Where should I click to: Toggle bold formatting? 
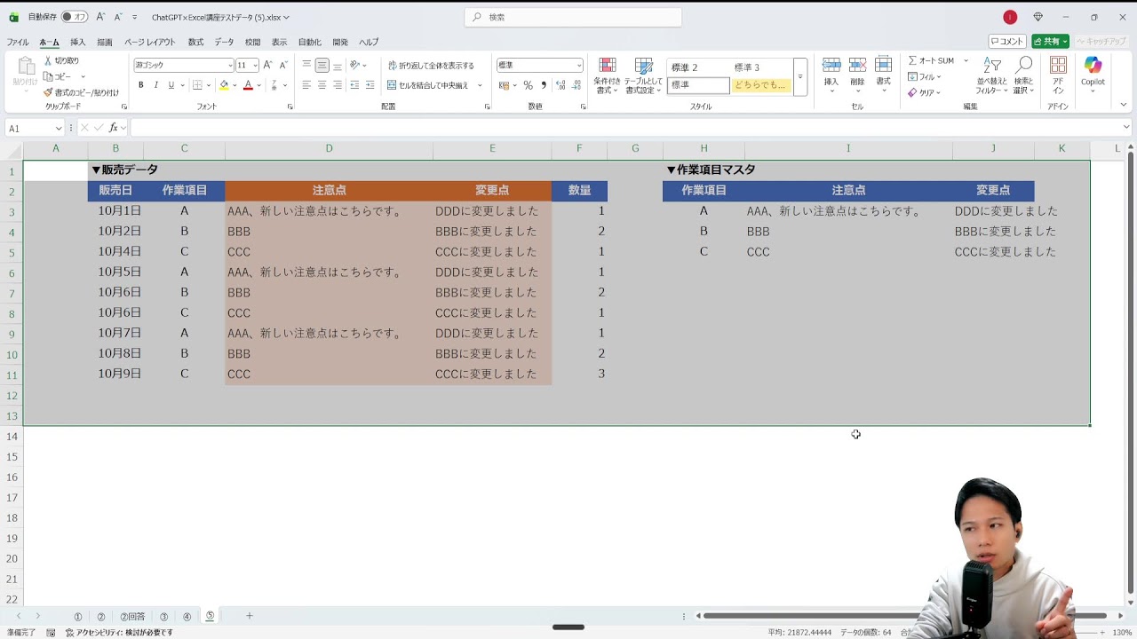point(140,85)
